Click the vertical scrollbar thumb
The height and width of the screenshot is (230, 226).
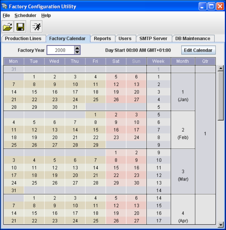tap(221, 96)
